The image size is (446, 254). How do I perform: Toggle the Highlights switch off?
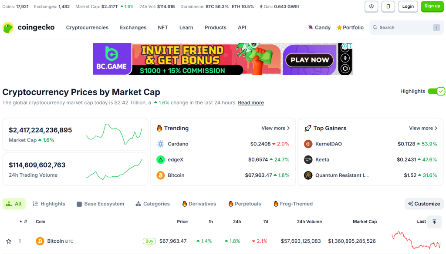pyautogui.click(x=436, y=91)
